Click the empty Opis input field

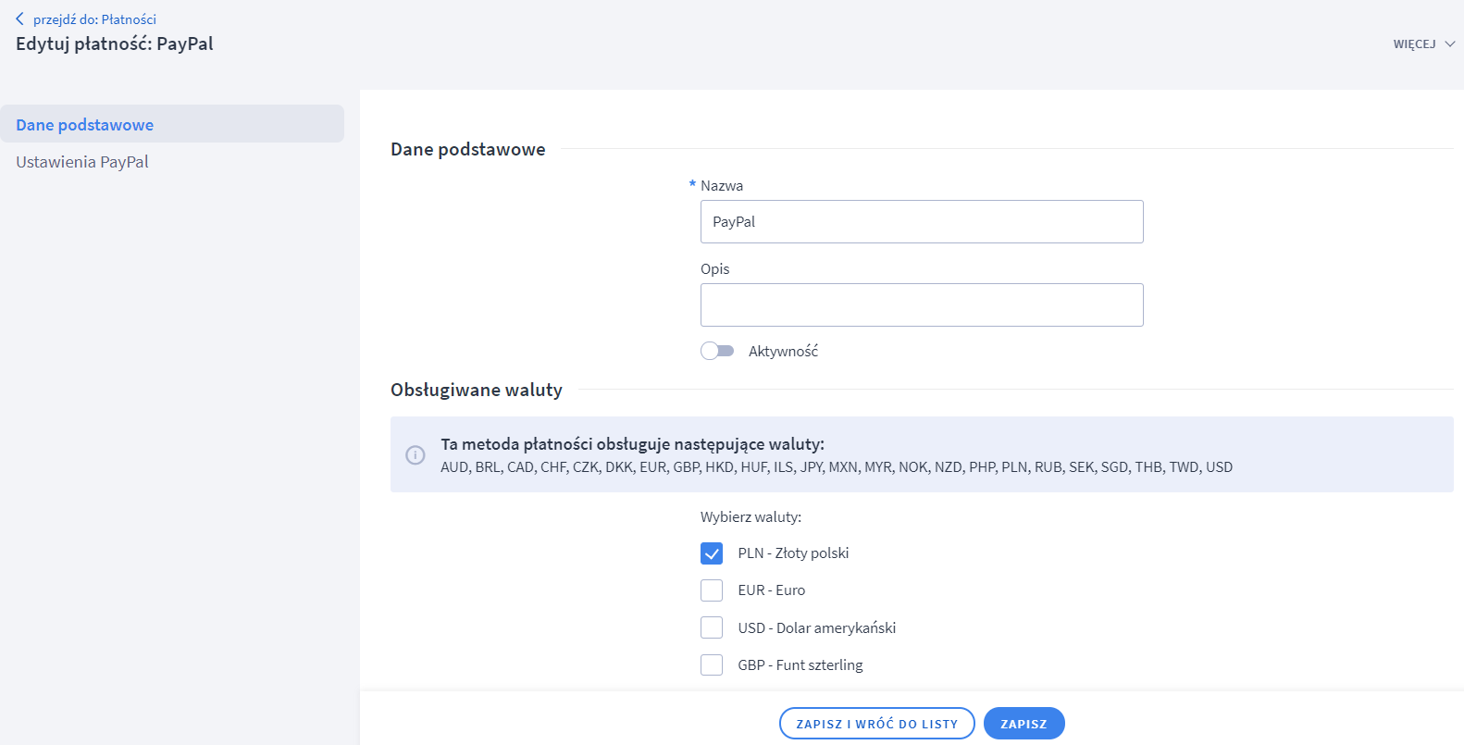922,305
